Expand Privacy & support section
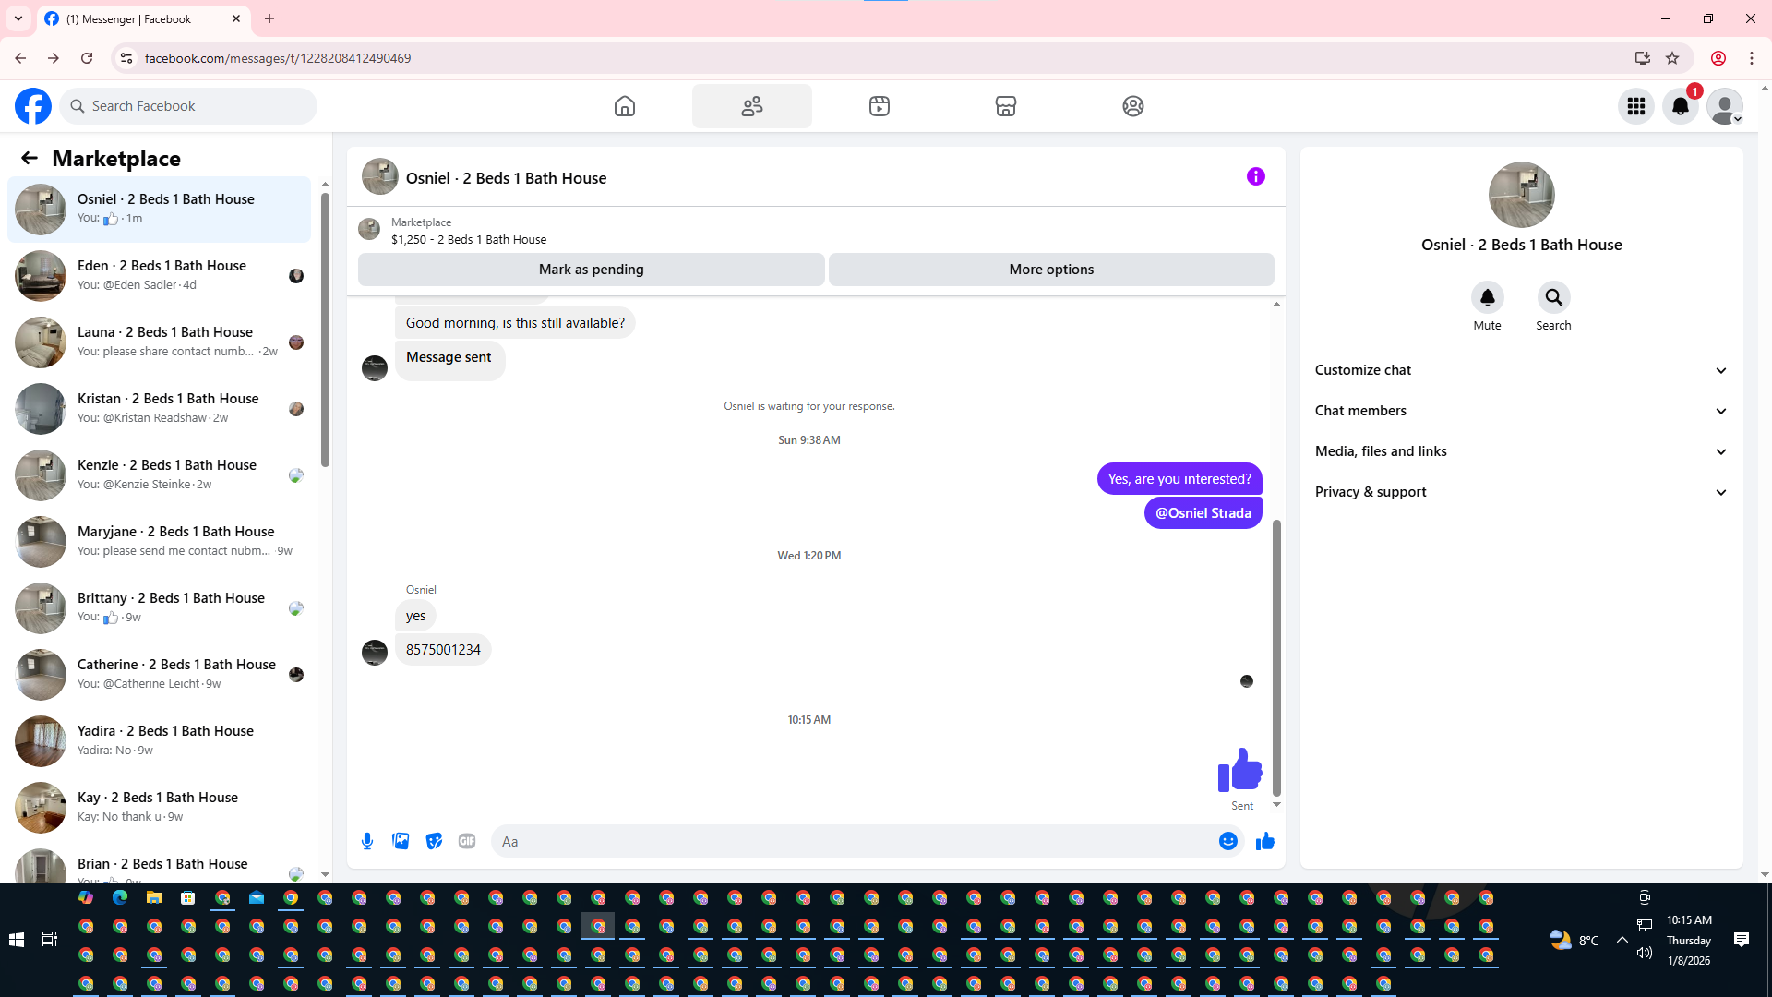Screen dimensions: 1772x997 [1522, 492]
